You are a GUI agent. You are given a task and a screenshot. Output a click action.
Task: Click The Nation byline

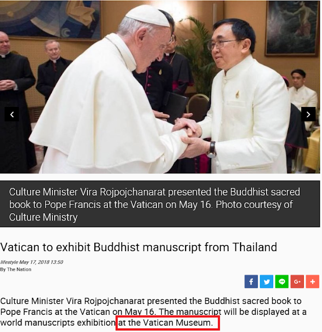(x=19, y=269)
